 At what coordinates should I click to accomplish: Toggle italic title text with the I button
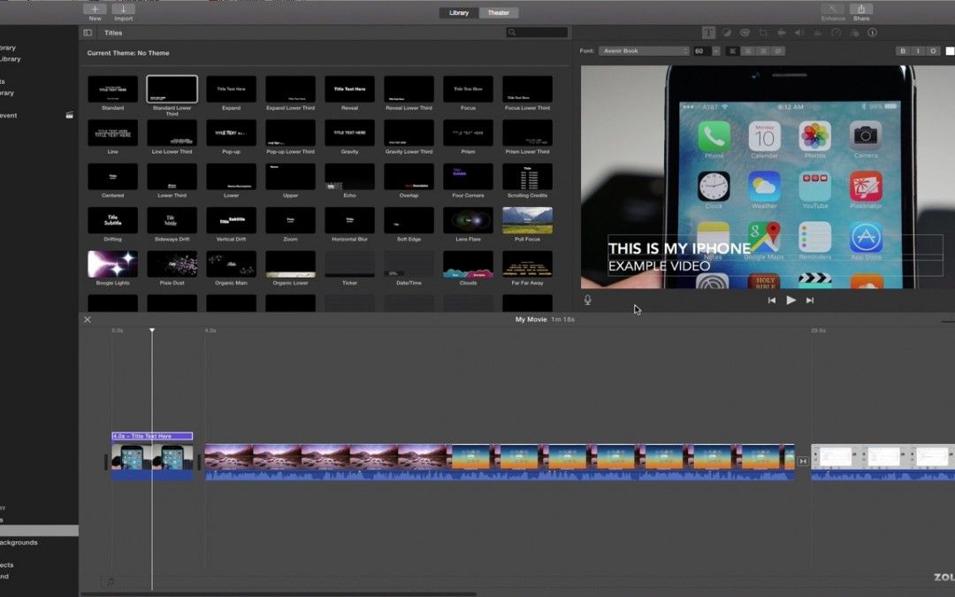(918, 51)
